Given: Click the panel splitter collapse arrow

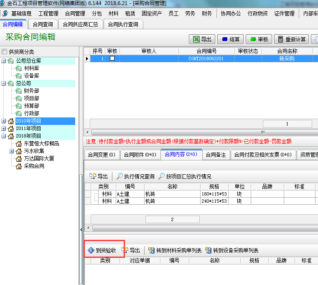Looking at the screenshot, I should coord(81,230).
